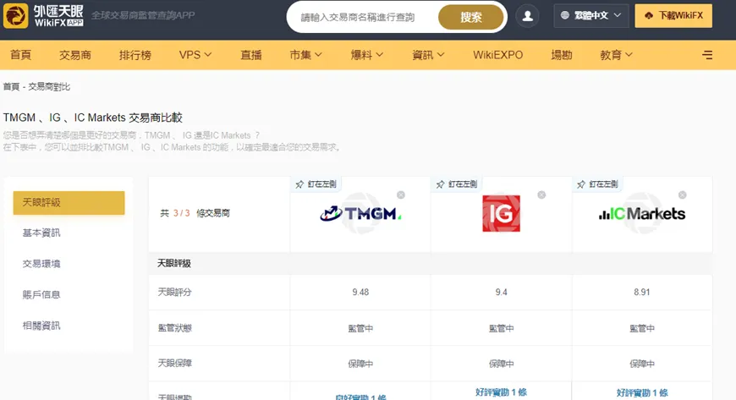Select the 天眼評級 sidebar tab
This screenshot has width=736, height=400.
(x=69, y=203)
